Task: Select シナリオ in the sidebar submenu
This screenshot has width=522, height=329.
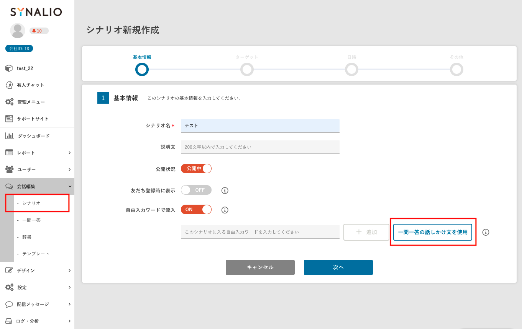Action: 31,203
